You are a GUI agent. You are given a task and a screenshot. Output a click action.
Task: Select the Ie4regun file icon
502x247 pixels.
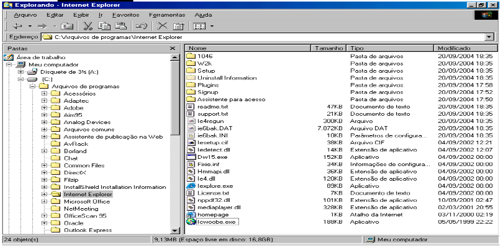(x=191, y=121)
